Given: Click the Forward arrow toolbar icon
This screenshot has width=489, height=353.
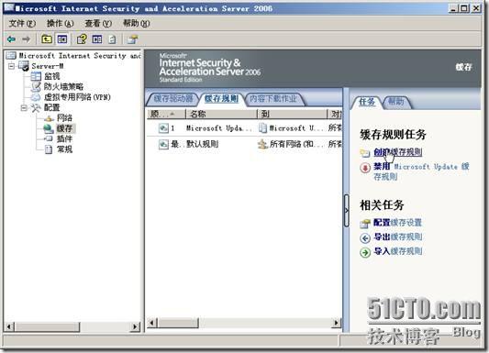Looking at the screenshot, I should tap(27, 39).
